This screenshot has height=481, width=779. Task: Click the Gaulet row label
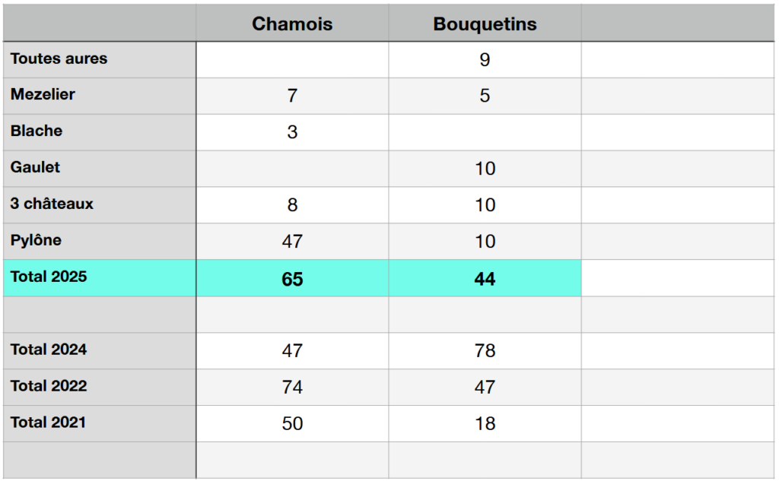[36, 167]
